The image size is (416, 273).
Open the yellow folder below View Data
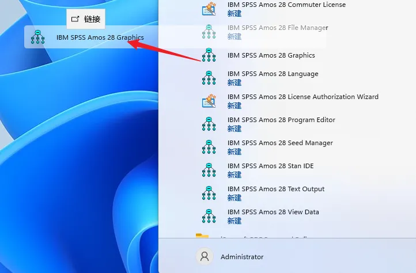202,236
